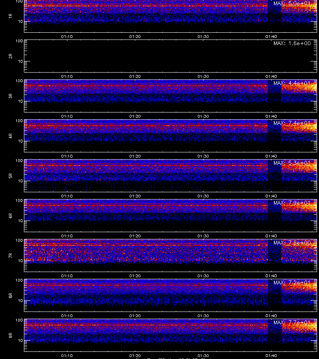Select the 'MAX: 4.4e+01' readout
319x359 pixels.
tap(292, 83)
